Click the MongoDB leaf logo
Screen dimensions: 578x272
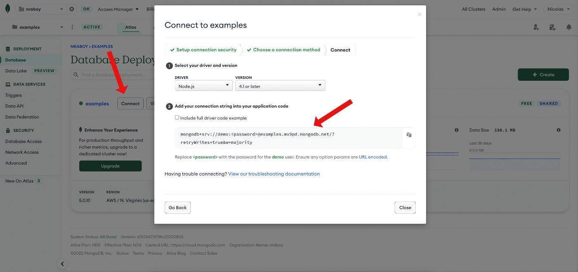(x=7, y=9)
